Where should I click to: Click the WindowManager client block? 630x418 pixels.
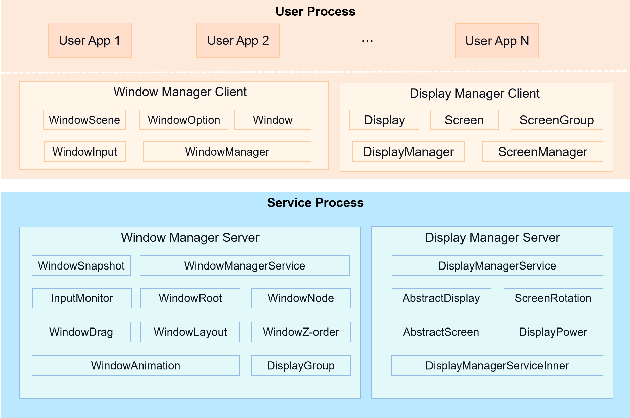(x=227, y=152)
